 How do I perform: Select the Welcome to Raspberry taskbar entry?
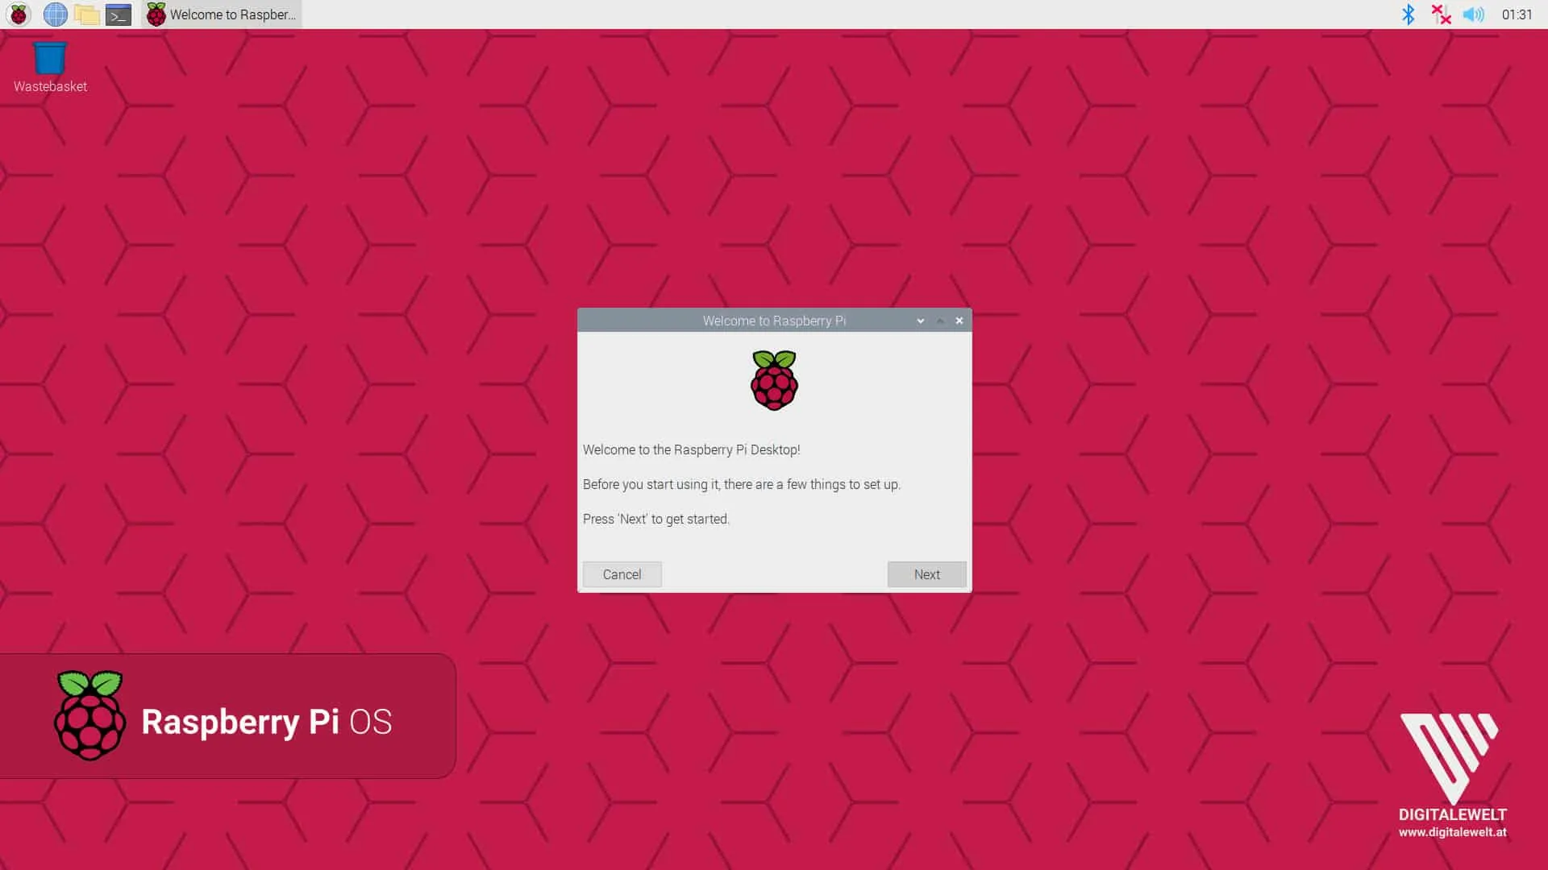point(222,14)
